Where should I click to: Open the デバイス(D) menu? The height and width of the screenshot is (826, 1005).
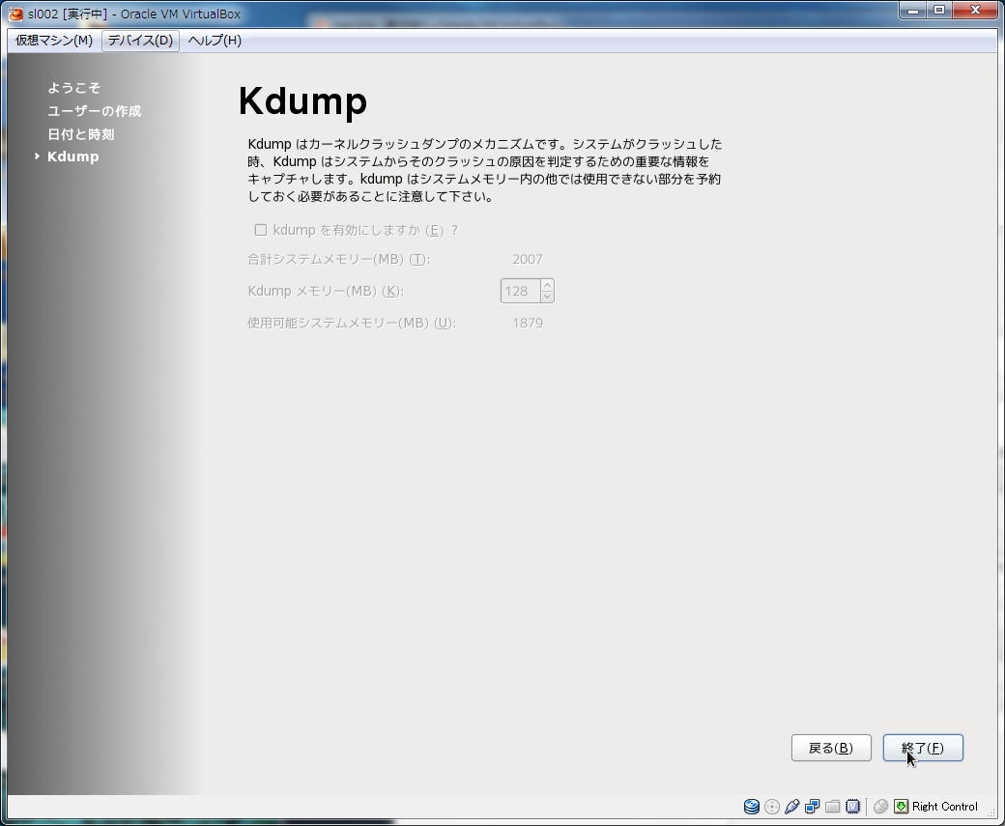tap(140, 40)
